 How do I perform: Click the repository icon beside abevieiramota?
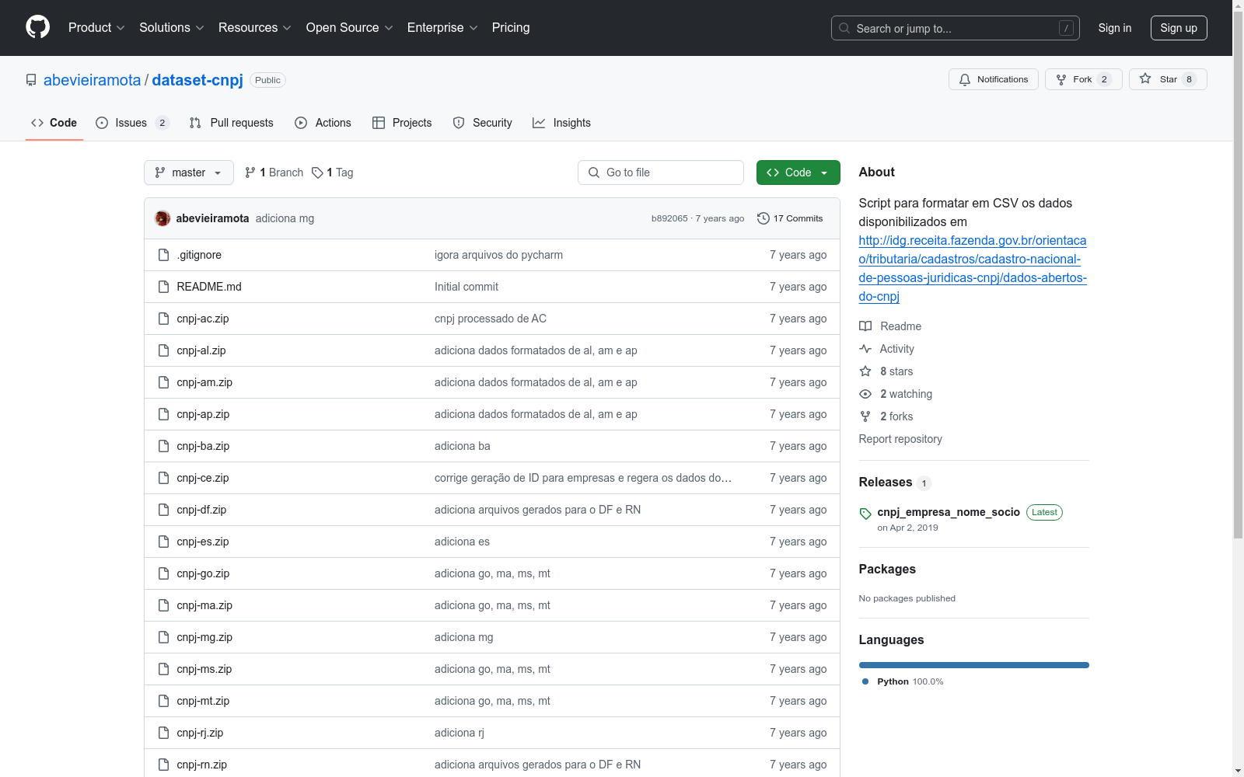click(31, 80)
